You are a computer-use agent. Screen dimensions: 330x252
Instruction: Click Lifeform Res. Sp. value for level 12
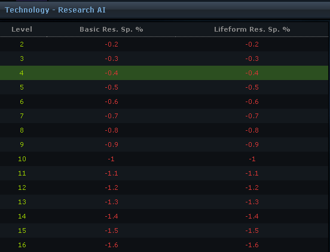pos(252,188)
